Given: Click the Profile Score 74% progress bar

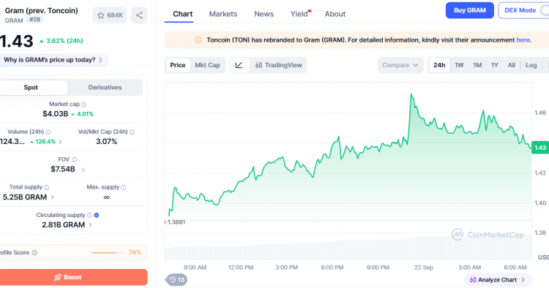Looking at the screenshot, I should coord(108,253).
